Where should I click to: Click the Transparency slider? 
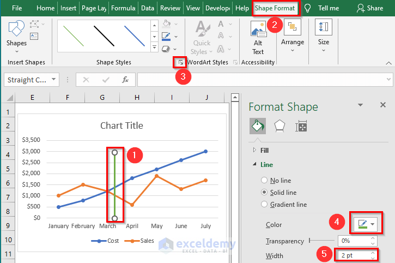(321, 241)
